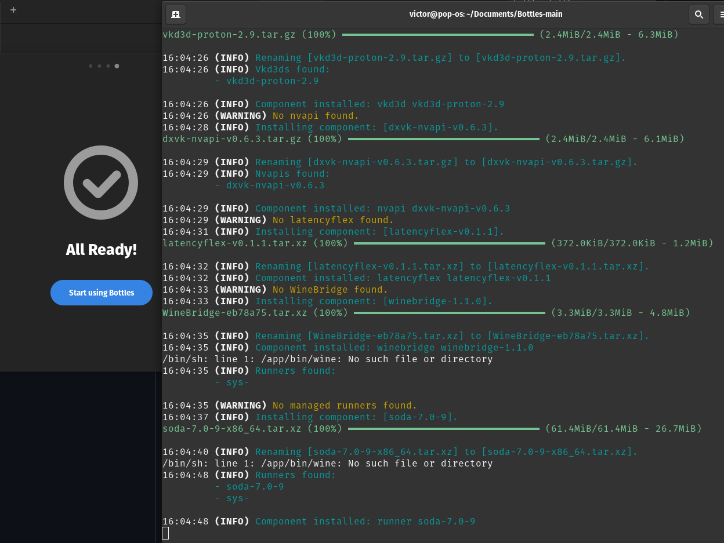
Task: Click "Installing component: [winebridge-1.1.0]." line
Action: pos(374,301)
